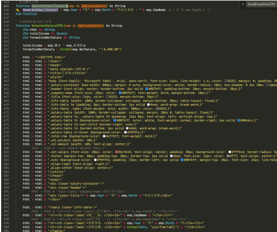The height and width of the screenshot is (232, 277).
Task: Click the ".col-project {width: 40%;}" string
Action: click(72, 140)
